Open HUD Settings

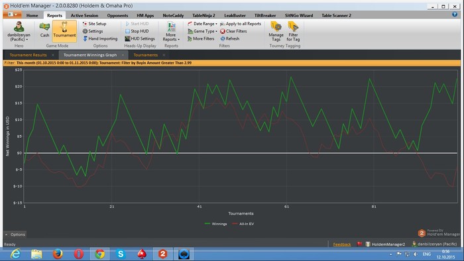[x=140, y=38]
